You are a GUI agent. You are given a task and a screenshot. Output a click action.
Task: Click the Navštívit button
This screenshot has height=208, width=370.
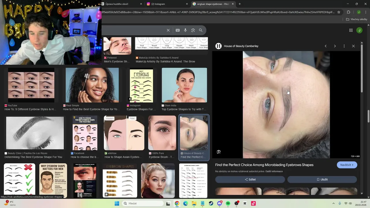pyautogui.click(x=347, y=165)
